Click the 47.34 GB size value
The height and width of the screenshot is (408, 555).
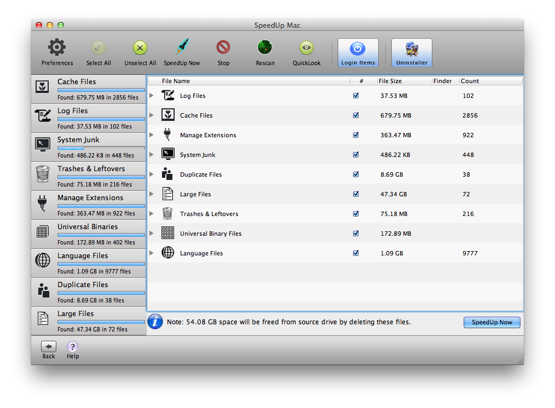394,194
